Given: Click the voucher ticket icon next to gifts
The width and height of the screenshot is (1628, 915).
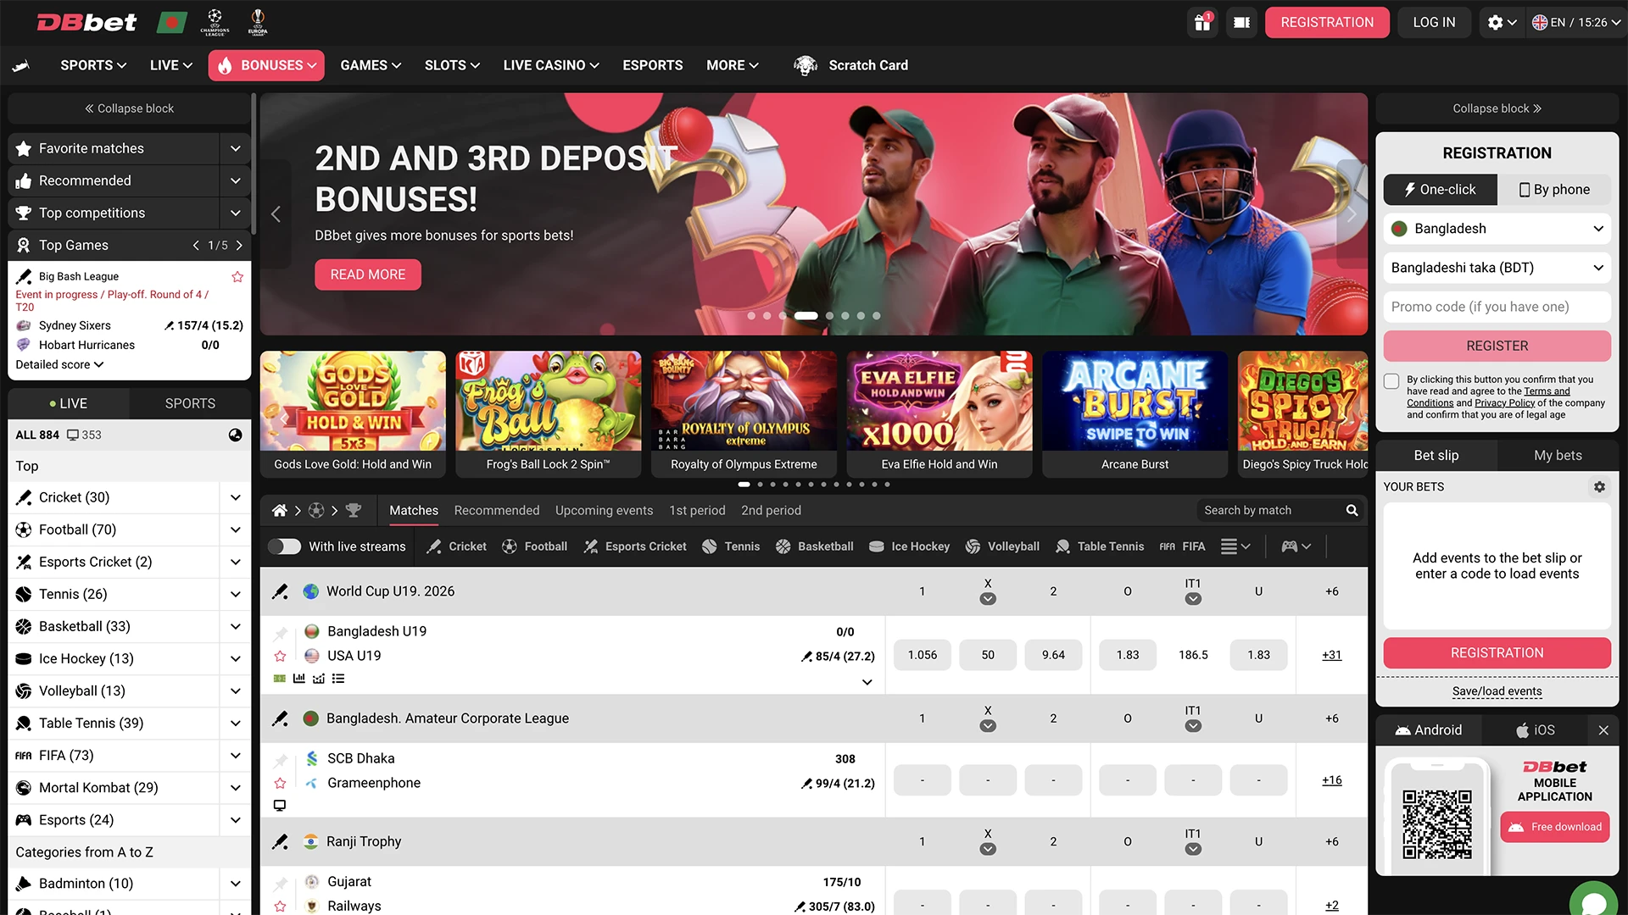Looking at the screenshot, I should click(1241, 22).
